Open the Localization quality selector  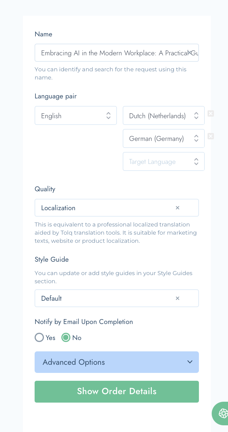[x=117, y=208]
